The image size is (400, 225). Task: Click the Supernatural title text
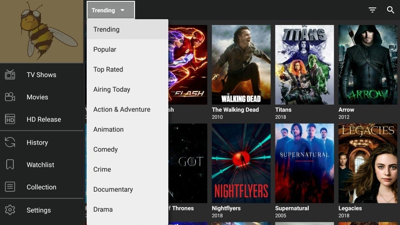(292, 208)
